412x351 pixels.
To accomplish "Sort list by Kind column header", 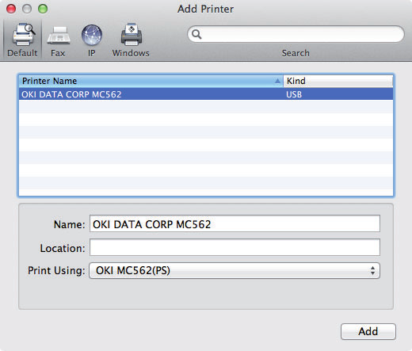I will coord(338,81).
